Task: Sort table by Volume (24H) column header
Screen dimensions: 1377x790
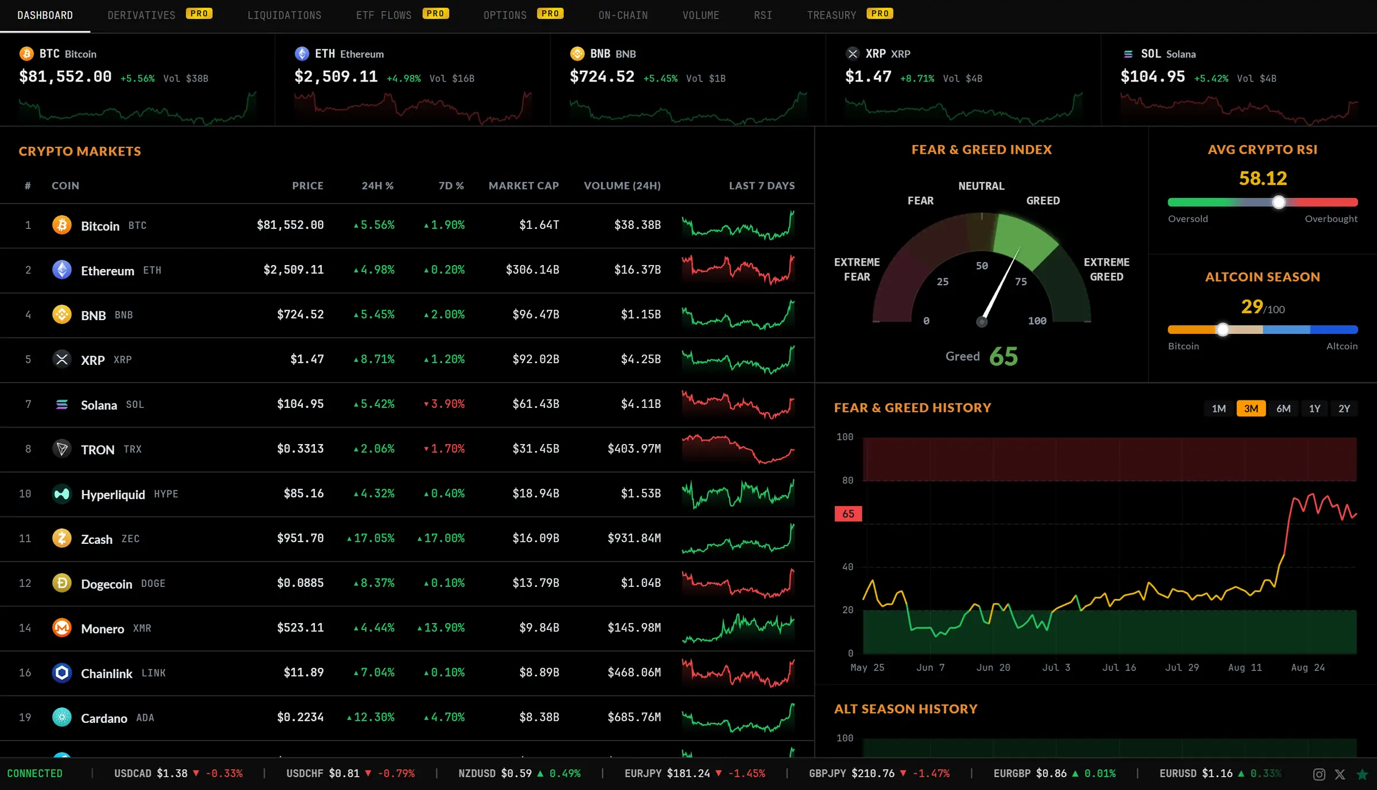Action: [622, 186]
